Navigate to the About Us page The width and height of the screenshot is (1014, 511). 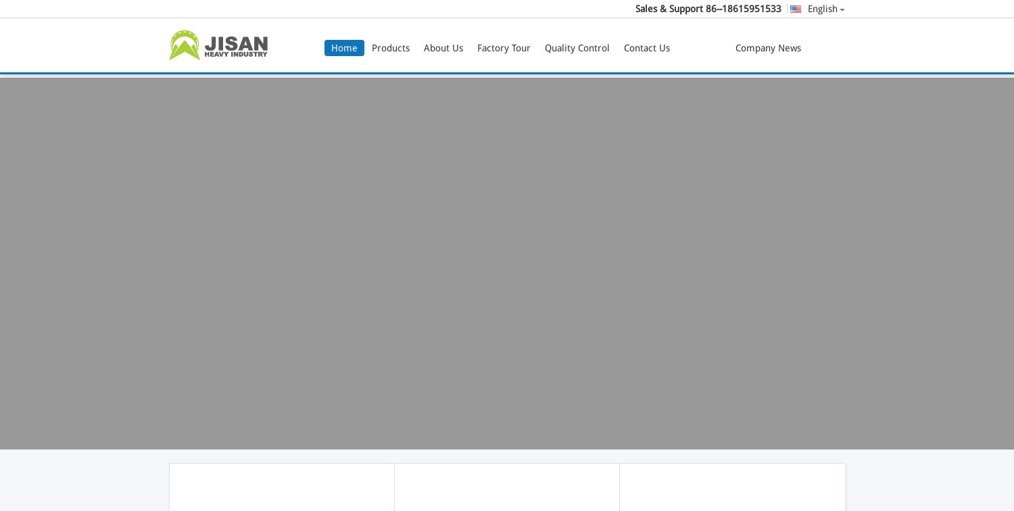[x=443, y=48]
